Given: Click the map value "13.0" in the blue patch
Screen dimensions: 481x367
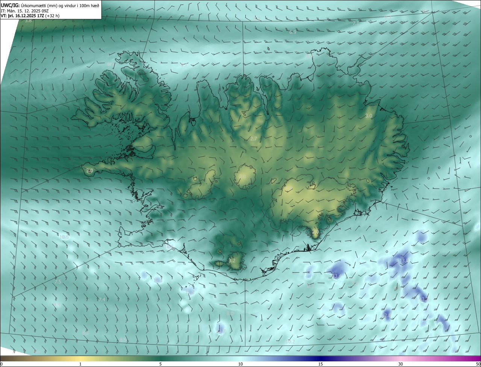Looking at the screenshot, I should [x=404, y=260].
